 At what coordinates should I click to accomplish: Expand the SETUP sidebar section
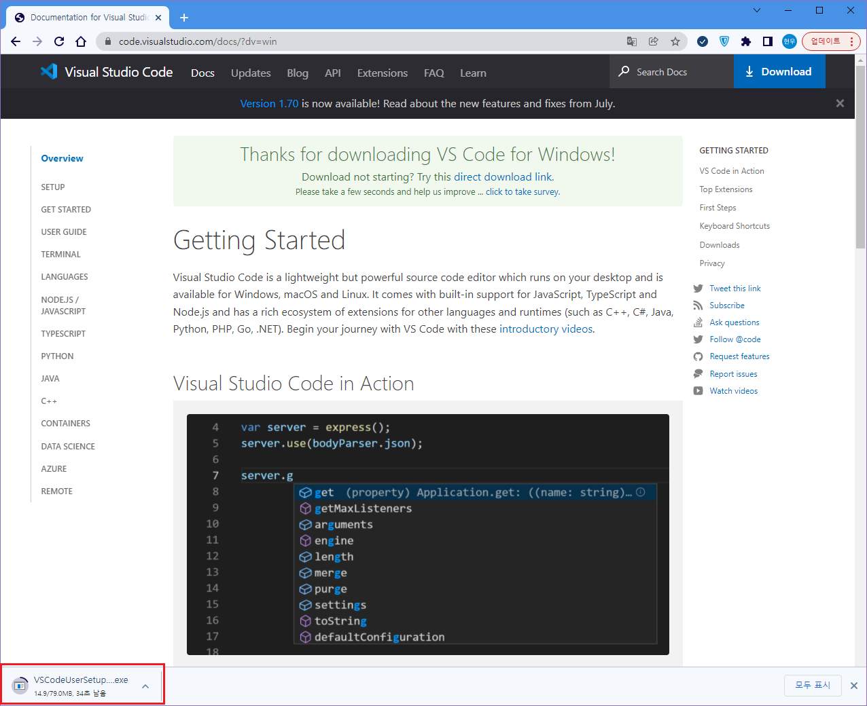[53, 187]
